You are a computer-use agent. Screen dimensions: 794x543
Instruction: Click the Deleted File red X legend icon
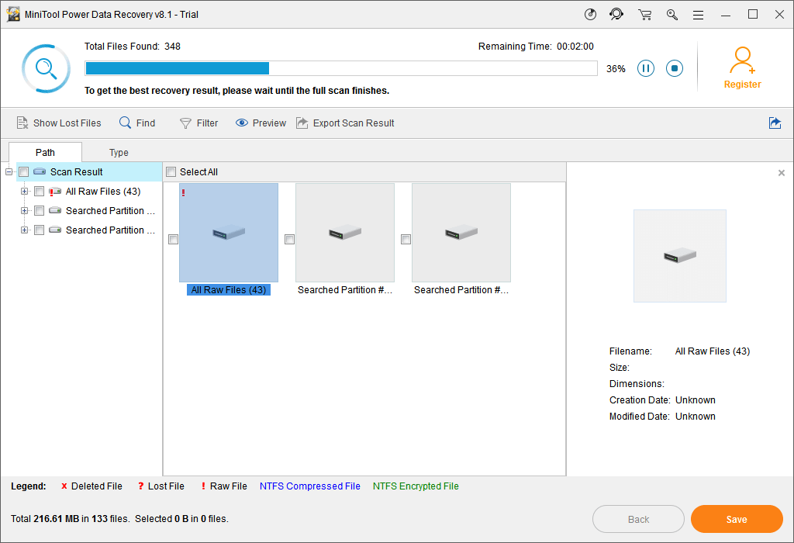[64, 486]
